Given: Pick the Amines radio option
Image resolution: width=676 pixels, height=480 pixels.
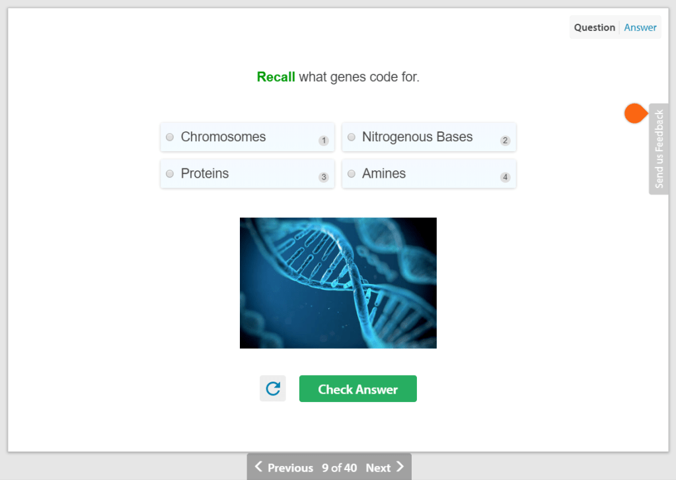Looking at the screenshot, I should click(351, 174).
